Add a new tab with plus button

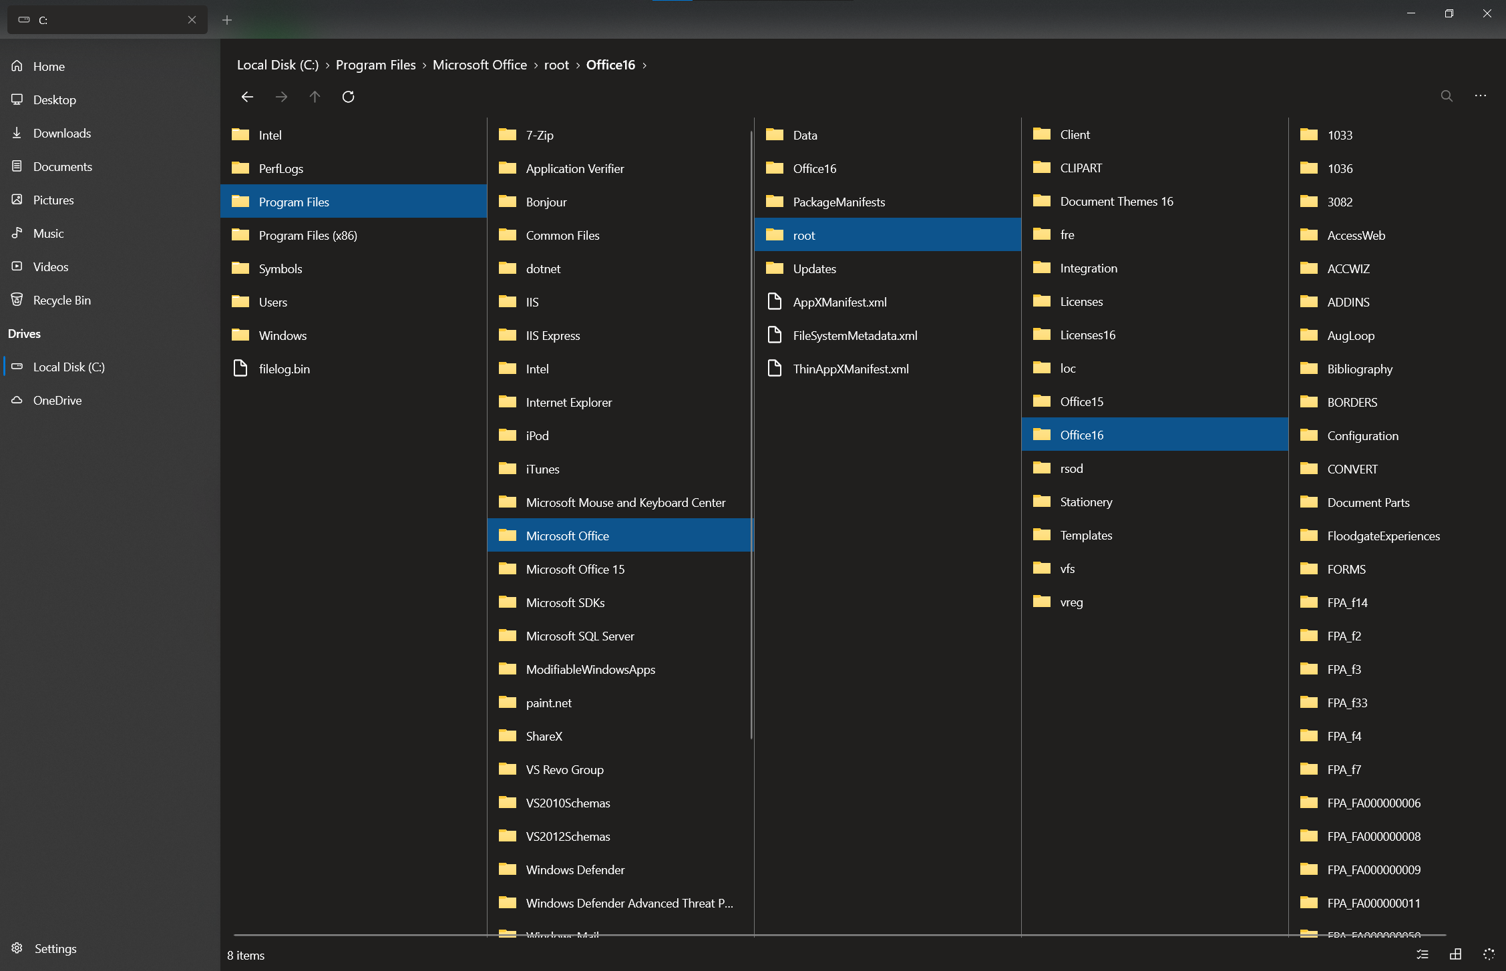pyautogui.click(x=227, y=20)
